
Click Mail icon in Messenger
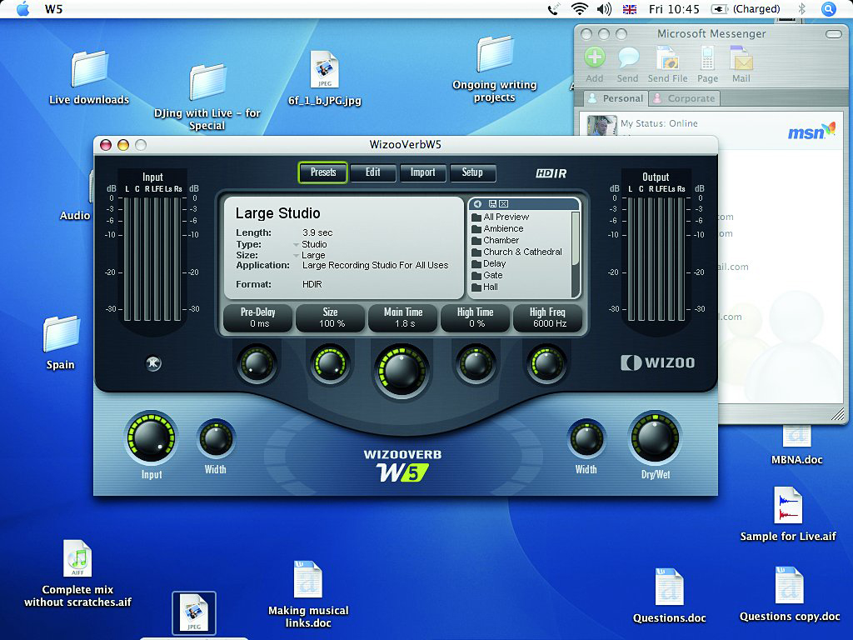coord(741,65)
